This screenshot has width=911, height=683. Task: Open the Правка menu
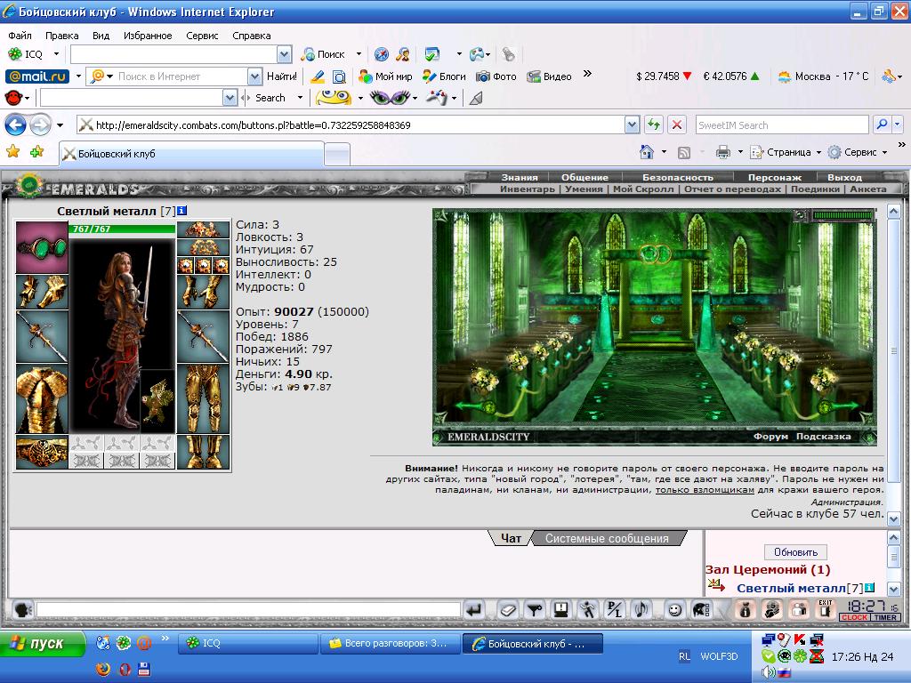[61, 36]
